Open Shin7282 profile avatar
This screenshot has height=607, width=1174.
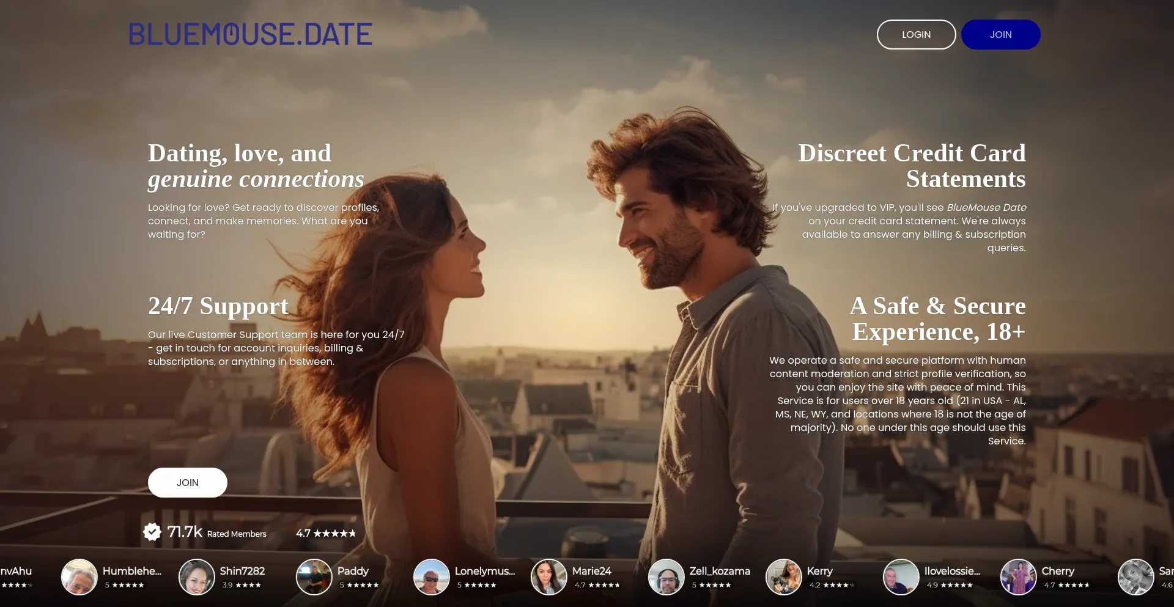[x=197, y=577]
